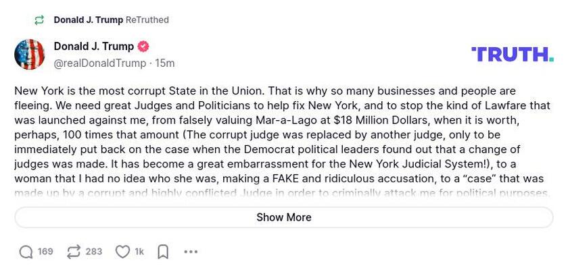
Task: Open the Donald J. Trump profile avatar
Action: click(x=30, y=55)
